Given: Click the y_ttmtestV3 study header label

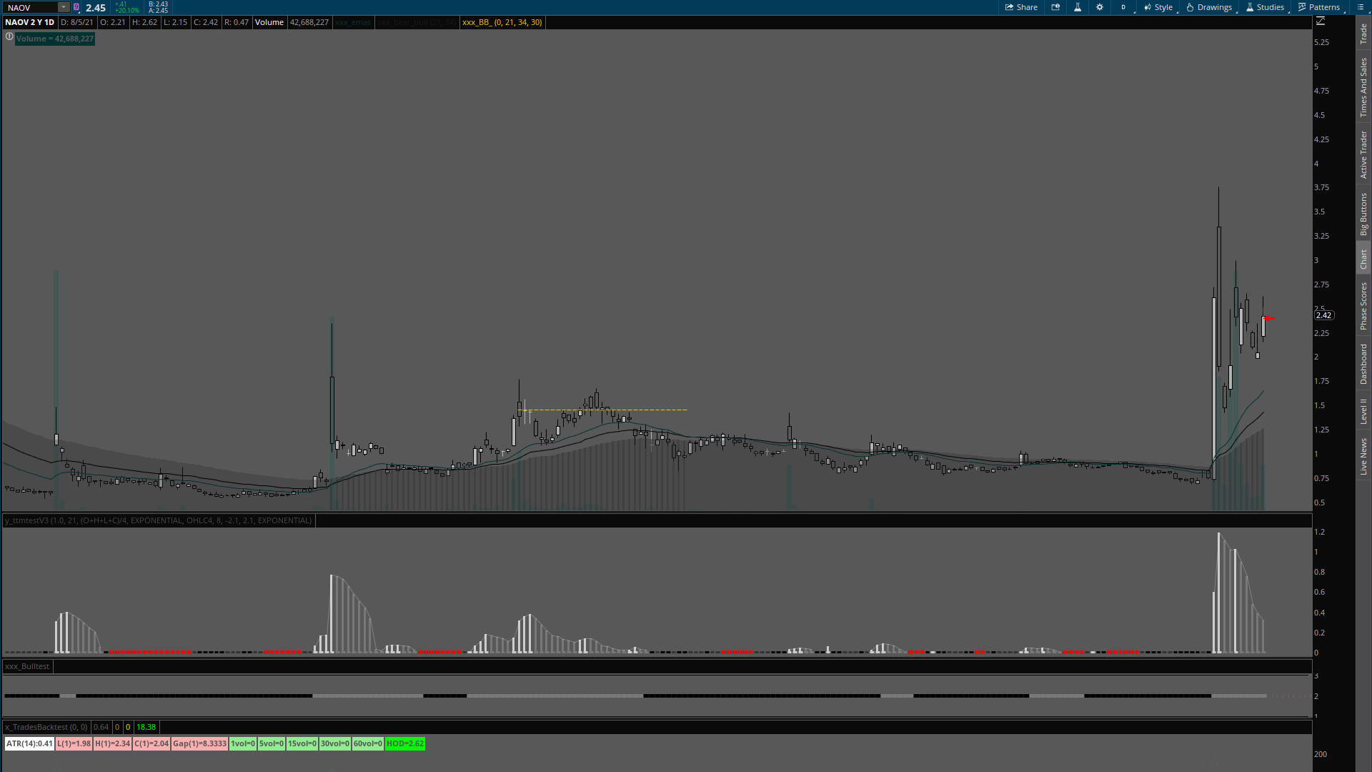Looking at the screenshot, I should tap(158, 520).
